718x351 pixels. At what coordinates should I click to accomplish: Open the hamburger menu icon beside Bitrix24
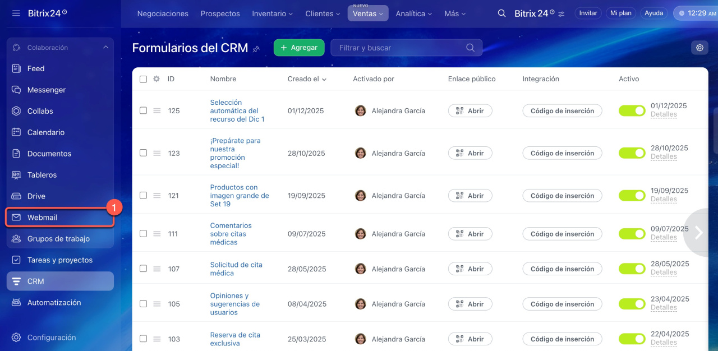tap(16, 13)
